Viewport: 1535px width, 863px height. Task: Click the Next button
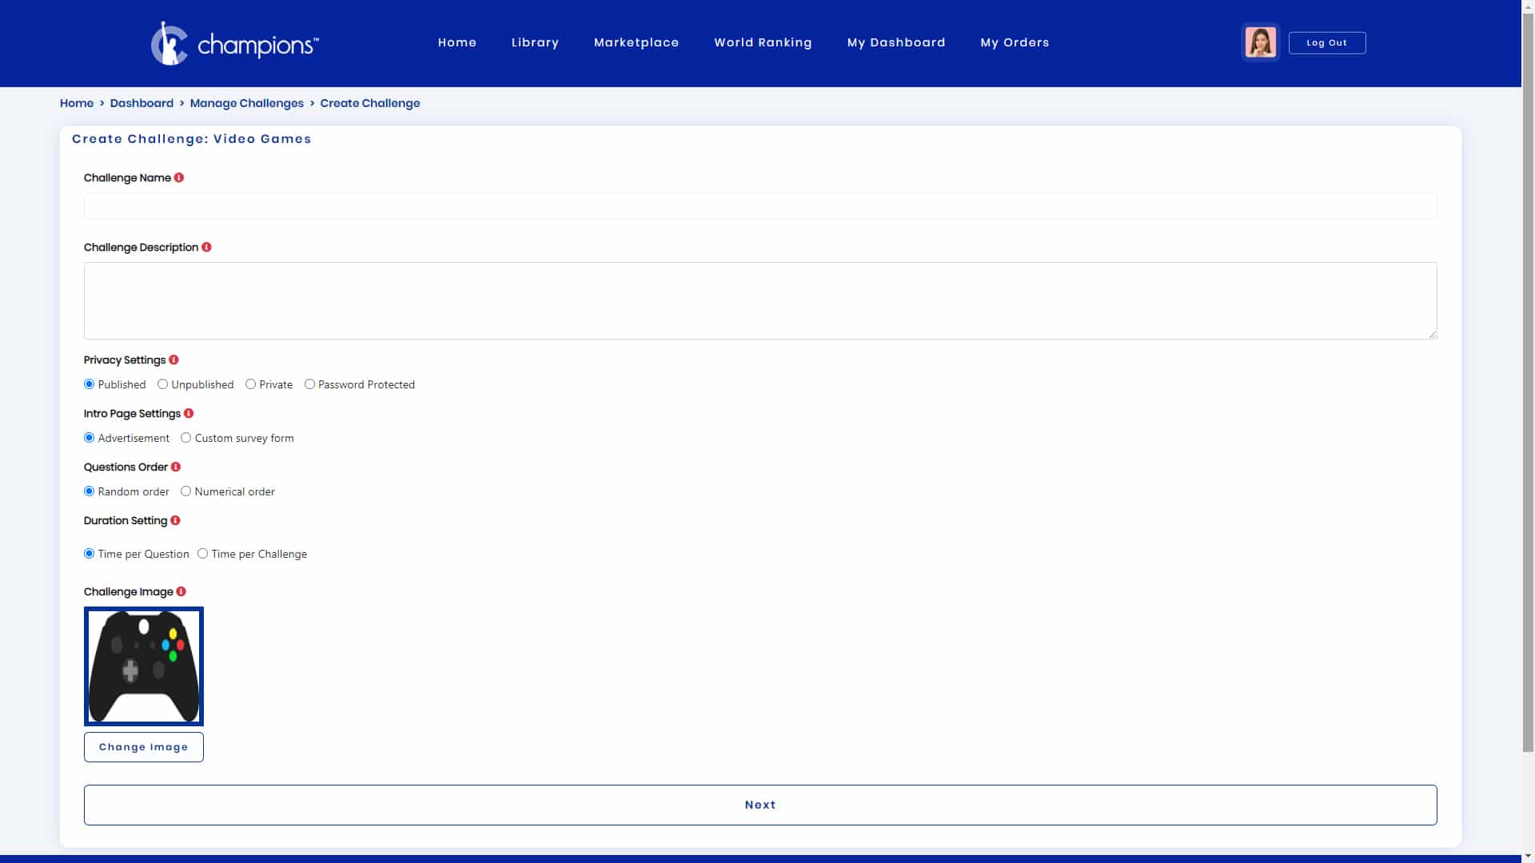pyautogui.click(x=760, y=805)
